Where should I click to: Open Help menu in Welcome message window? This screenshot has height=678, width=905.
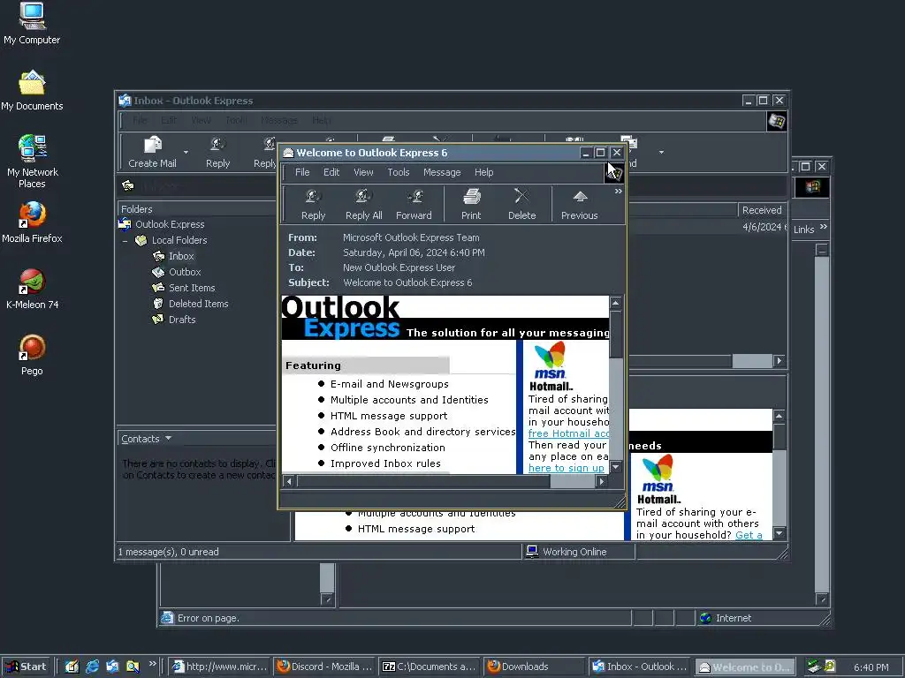coord(484,172)
